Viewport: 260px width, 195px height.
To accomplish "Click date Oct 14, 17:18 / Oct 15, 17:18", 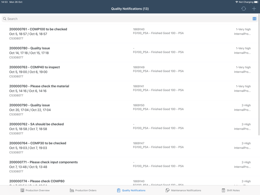I will tap(29, 53).
